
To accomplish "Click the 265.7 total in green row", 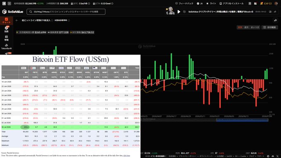I will (x=137, y=127).
